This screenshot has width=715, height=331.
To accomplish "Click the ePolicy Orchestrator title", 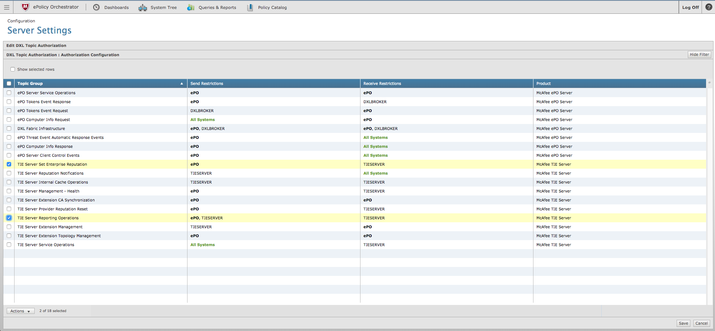I will click(56, 7).
